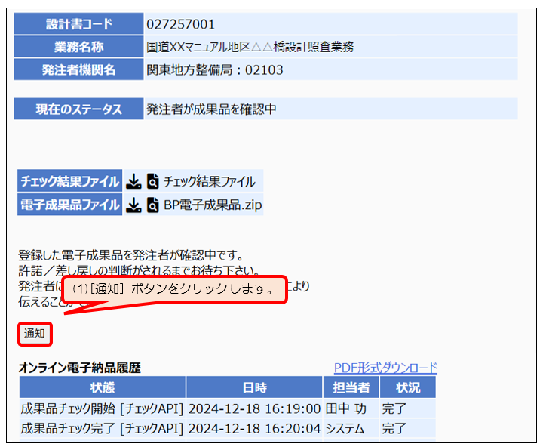This screenshot has height=447, width=543.
Task: Select the 成果品チェック開始 history row
Action: 102,409
